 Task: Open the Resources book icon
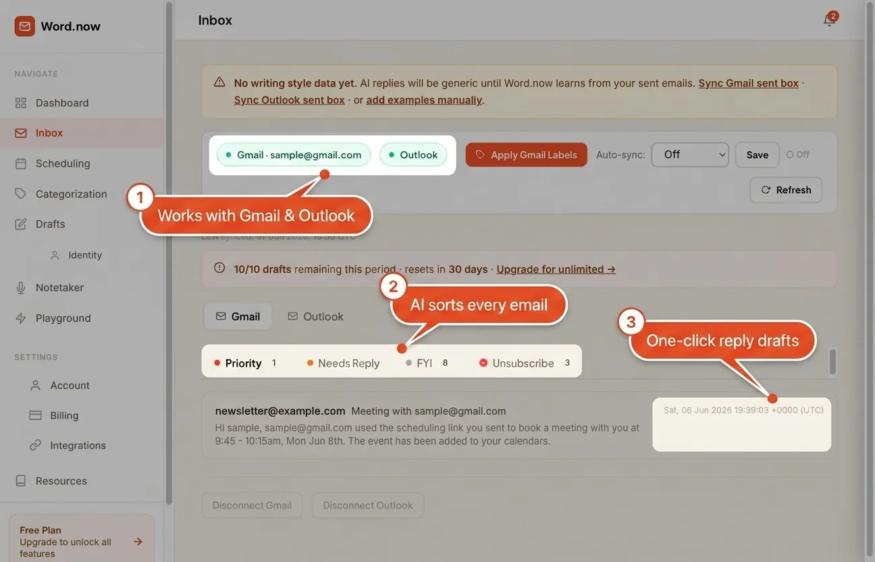point(21,481)
